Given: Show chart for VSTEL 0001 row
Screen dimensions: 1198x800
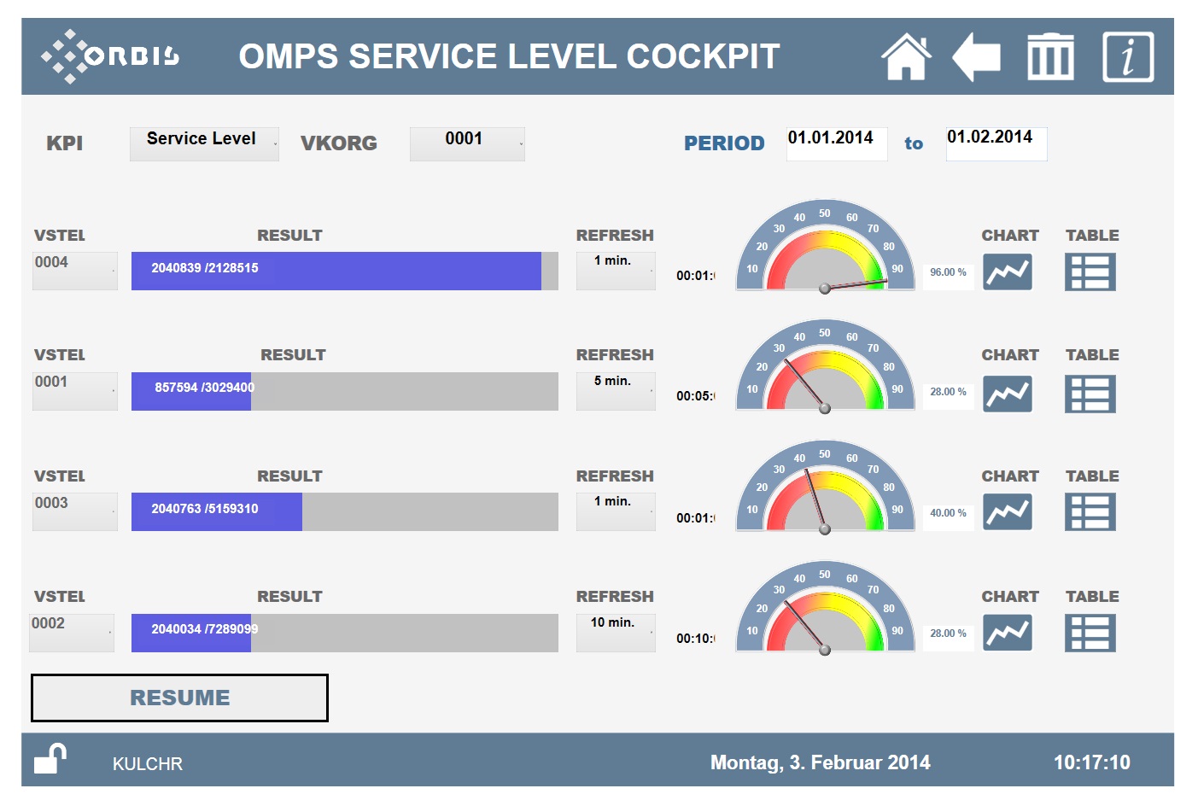Looking at the screenshot, I should coord(1008,394).
